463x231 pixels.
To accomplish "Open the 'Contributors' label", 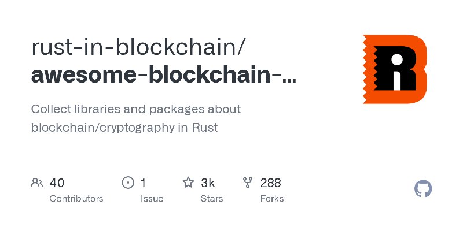I will point(76,199).
